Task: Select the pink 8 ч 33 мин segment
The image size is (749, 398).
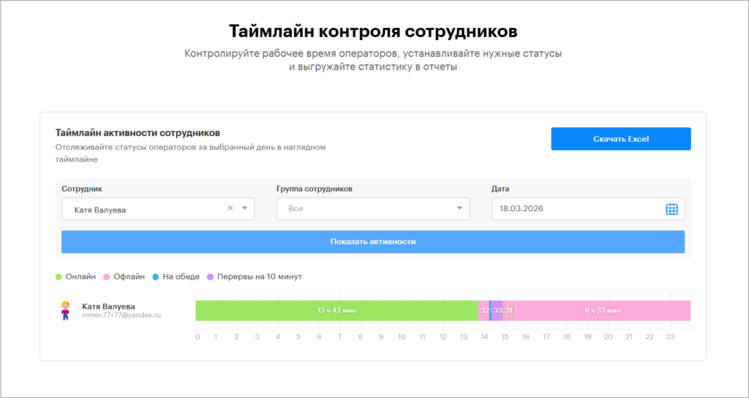Action: tap(602, 310)
